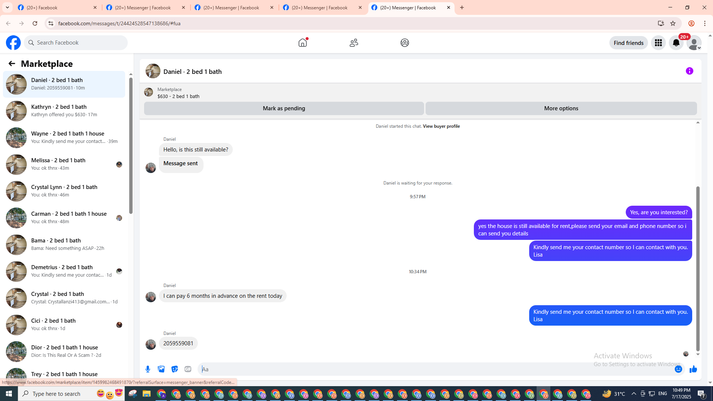The height and width of the screenshot is (401, 713).
Task: Record a voice clip with microphone icon
Action: point(148,369)
